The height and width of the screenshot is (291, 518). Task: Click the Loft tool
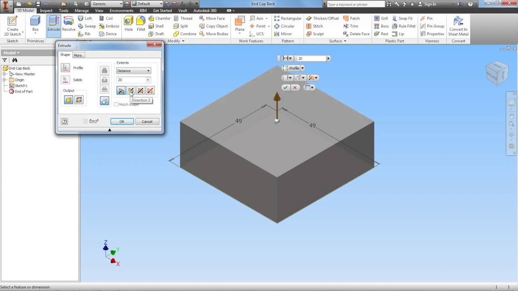(x=85, y=18)
